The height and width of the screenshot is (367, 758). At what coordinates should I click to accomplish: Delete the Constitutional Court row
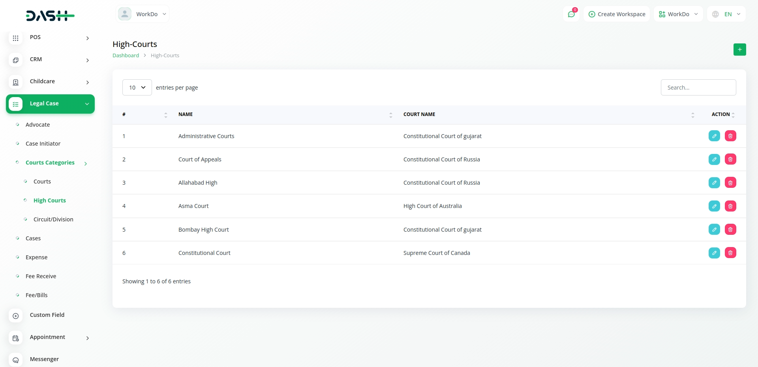pos(730,253)
